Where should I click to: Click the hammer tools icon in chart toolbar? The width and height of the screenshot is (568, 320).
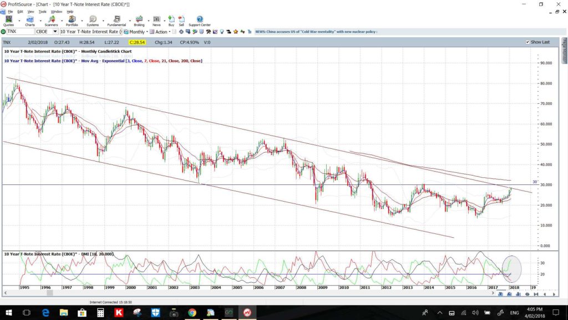[209, 32]
